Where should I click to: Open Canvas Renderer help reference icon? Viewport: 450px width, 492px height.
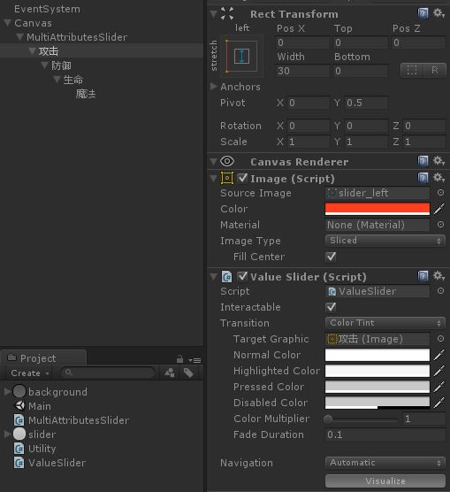coord(423,161)
